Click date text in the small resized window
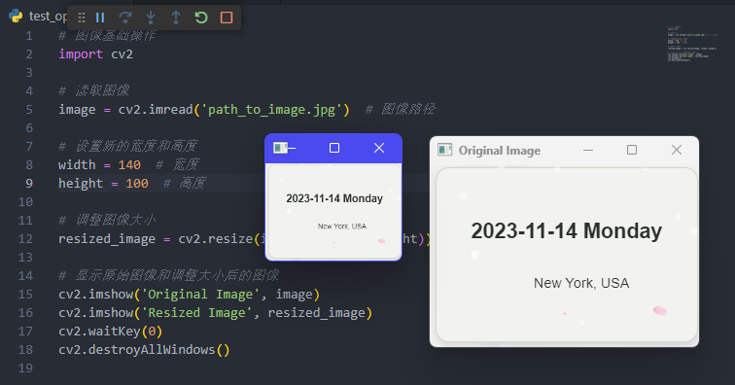This screenshot has height=385, width=735. tap(334, 198)
